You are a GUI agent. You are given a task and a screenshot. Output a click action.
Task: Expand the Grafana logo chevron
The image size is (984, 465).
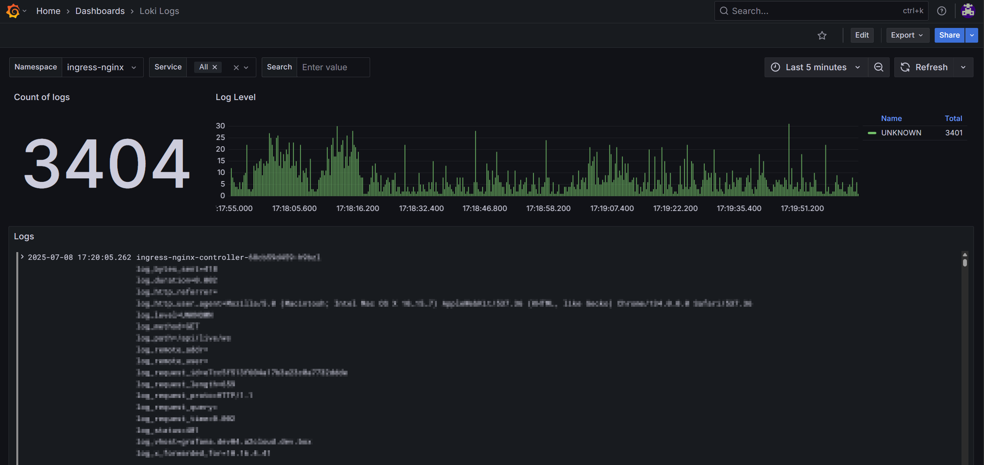tap(24, 11)
